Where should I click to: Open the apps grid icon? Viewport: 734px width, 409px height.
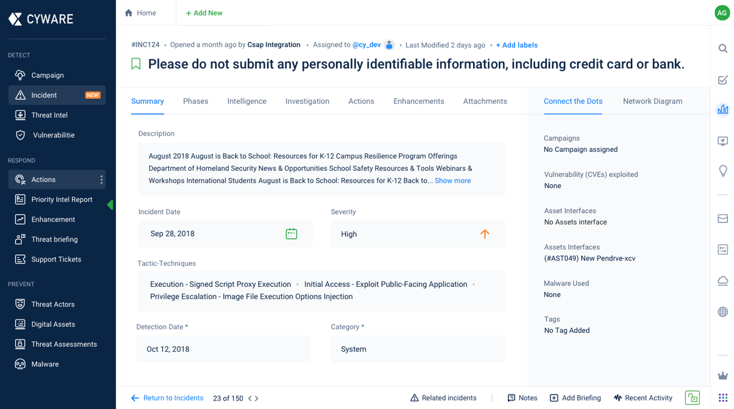click(723, 398)
